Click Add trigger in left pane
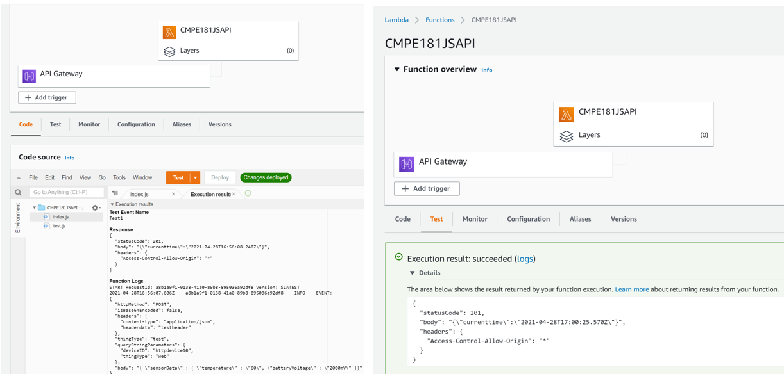784x374 pixels. (x=47, y=97)
